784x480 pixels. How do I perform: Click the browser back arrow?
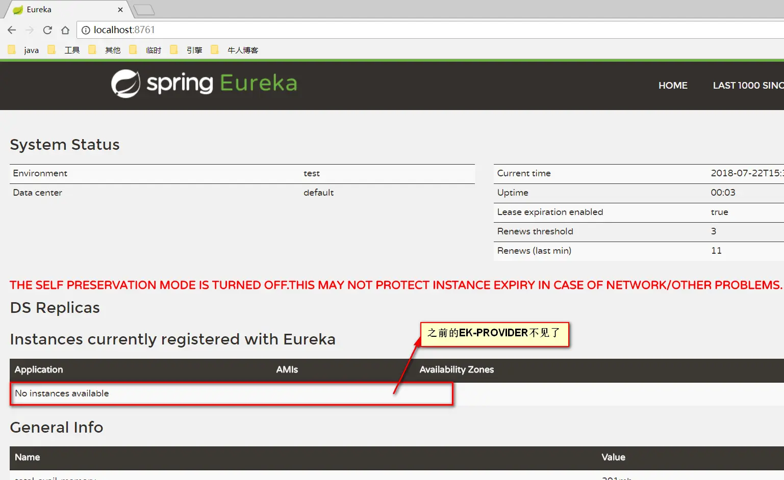tap(12, 30)
